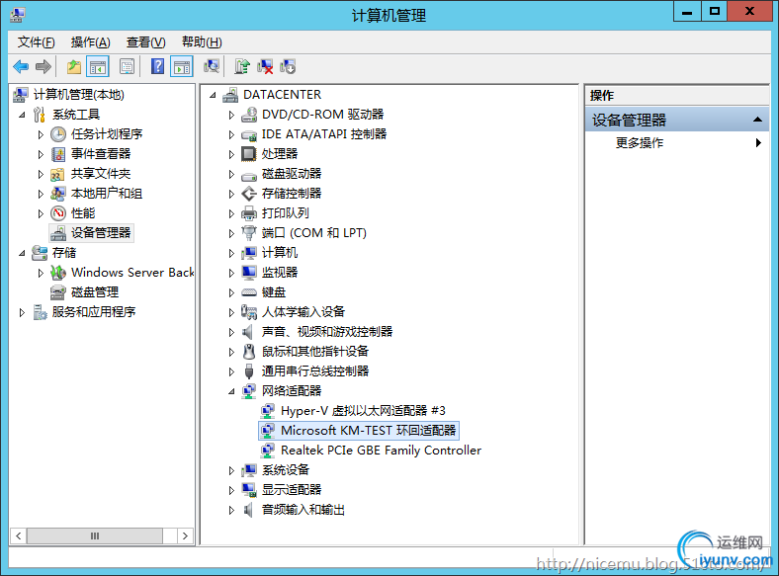Select the 计算机 device category
The width and height of the screenshot is (779, 576).
[x=280, y=253]
